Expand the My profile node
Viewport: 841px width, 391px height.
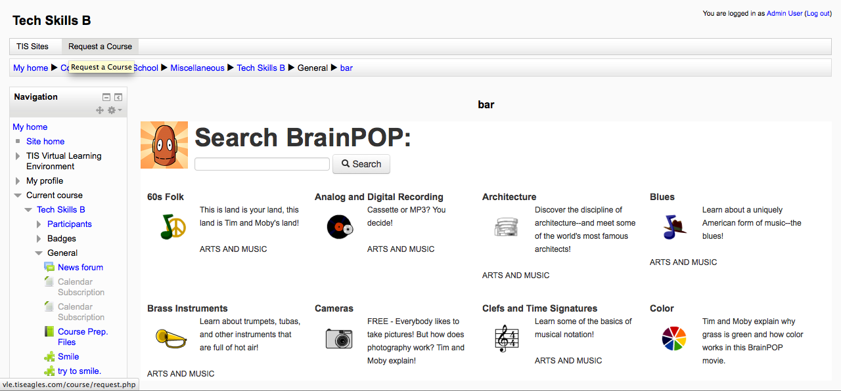(x=18, y=181)
